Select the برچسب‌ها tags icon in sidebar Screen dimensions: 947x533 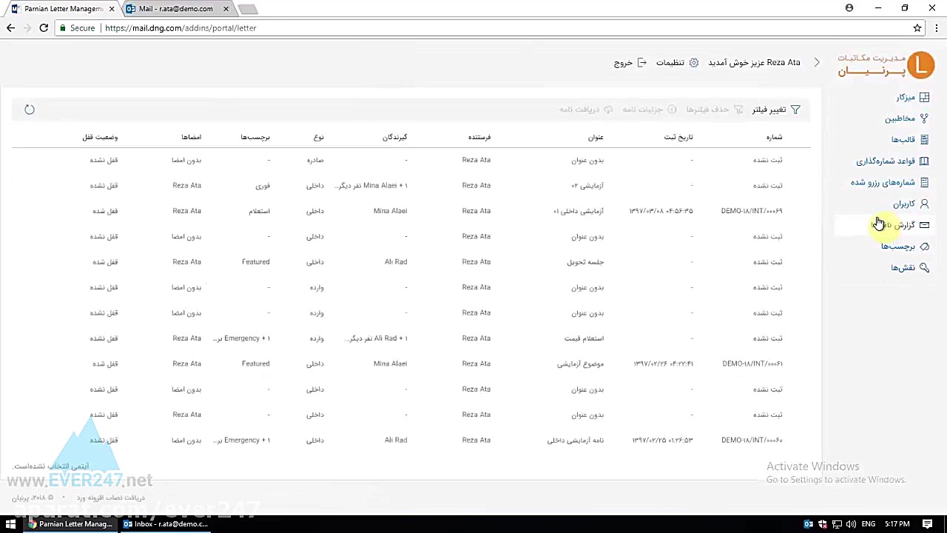pos(924,247)
